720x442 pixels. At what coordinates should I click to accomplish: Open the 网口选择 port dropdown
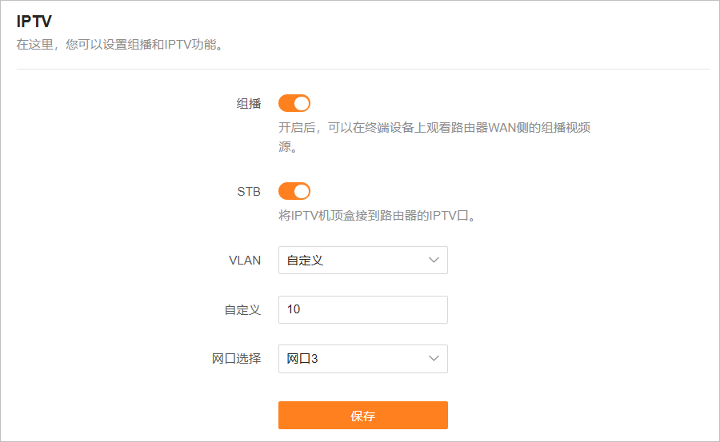[x=362, y=359]
